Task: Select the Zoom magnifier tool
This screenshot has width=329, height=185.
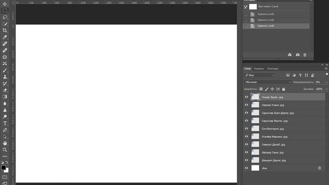Action: (x=5, y=150)
